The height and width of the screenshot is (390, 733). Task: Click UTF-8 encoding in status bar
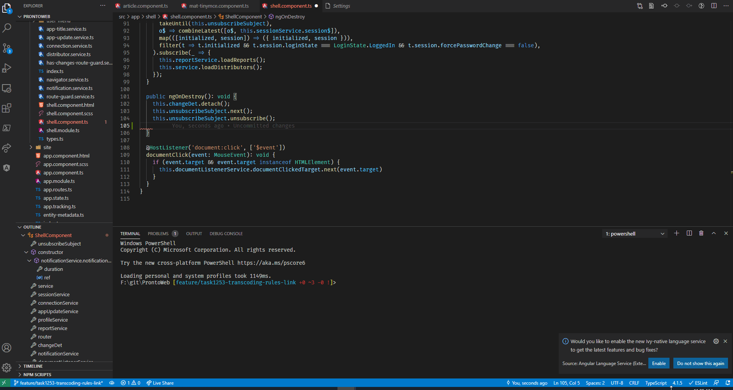click(617, 383)
